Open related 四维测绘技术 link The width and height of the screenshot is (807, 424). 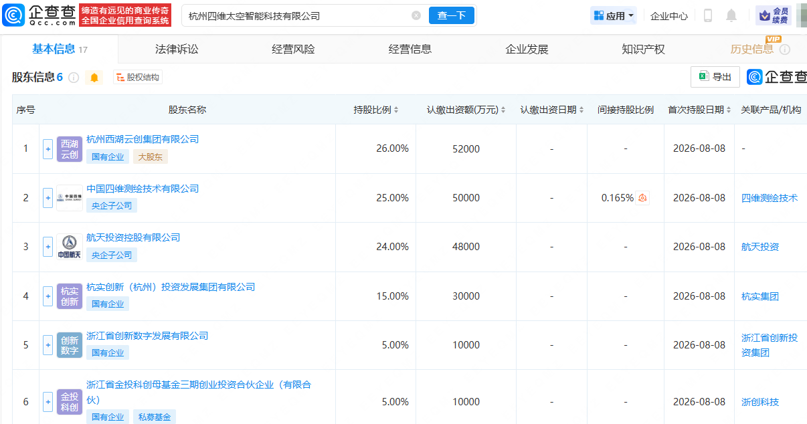[770, 198]
